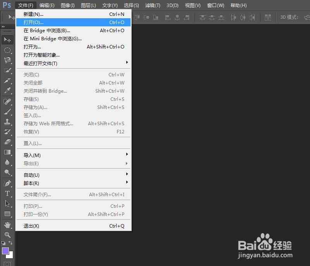Distribute horizontal centers in options bar
310x266 pixels.
[243, 17]
